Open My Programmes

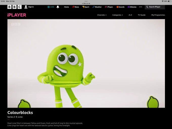click(158, 15)
